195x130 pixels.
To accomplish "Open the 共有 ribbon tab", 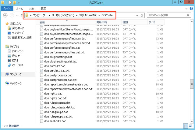I will [32, 9].
